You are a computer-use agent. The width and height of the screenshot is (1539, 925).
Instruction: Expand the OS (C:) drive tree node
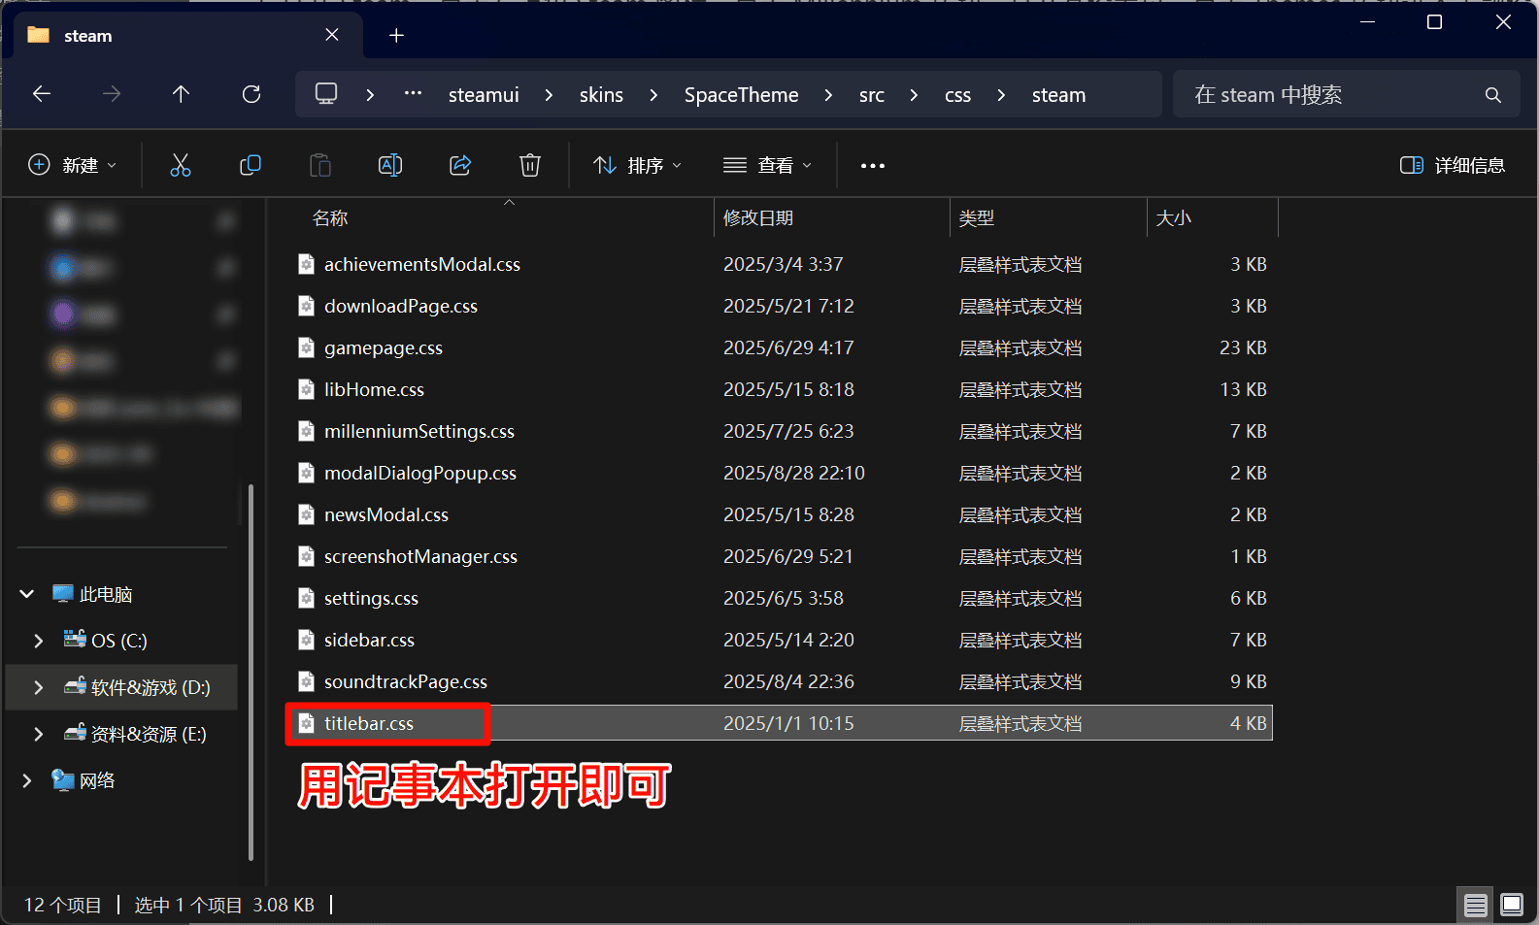click(39, 641)
